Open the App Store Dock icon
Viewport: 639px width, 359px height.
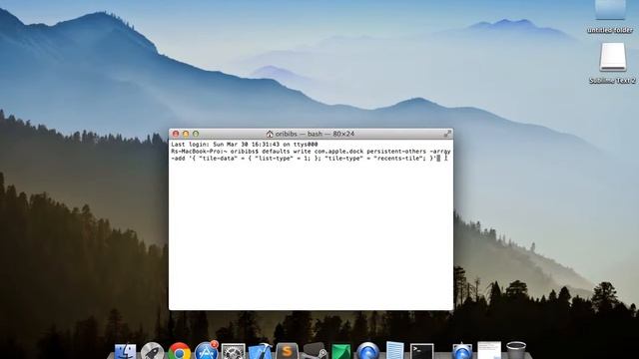point(207,351)
